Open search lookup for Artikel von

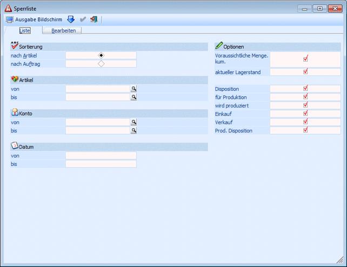[x=134, y=89]
